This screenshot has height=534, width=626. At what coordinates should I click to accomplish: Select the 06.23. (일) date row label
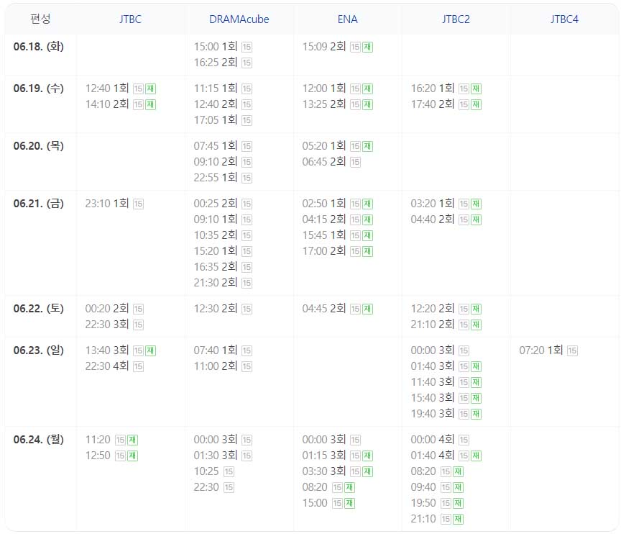[x=38, y=350]
